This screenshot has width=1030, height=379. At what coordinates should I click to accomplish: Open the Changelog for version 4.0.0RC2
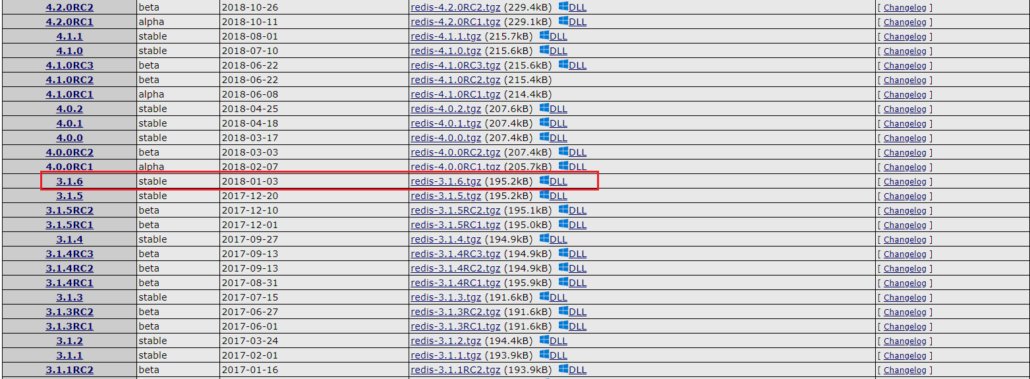click(x=905, y=153)
